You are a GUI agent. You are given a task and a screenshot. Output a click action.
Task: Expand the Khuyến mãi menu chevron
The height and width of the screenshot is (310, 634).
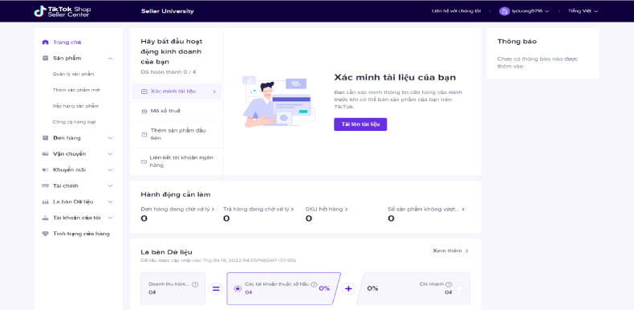(x=111, y=170)
